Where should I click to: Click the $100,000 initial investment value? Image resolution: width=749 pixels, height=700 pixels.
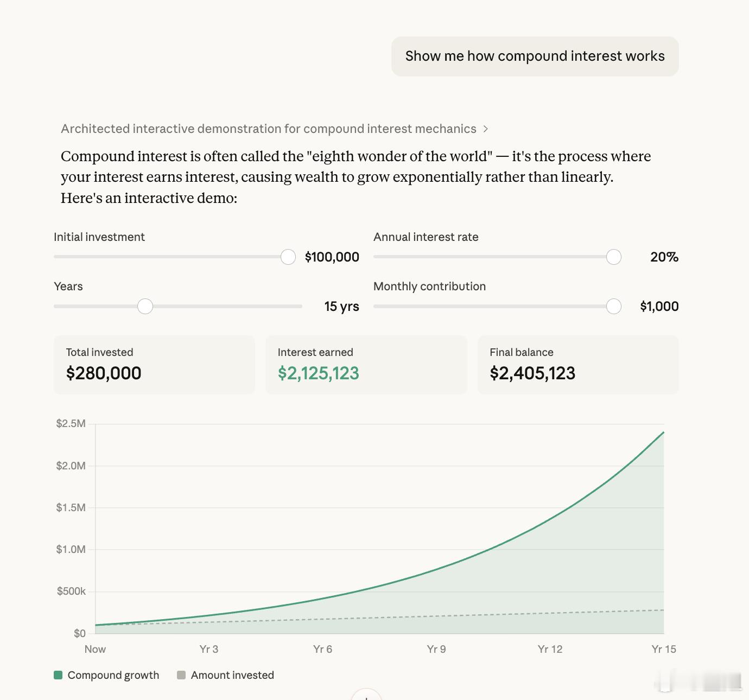[332, 257]
